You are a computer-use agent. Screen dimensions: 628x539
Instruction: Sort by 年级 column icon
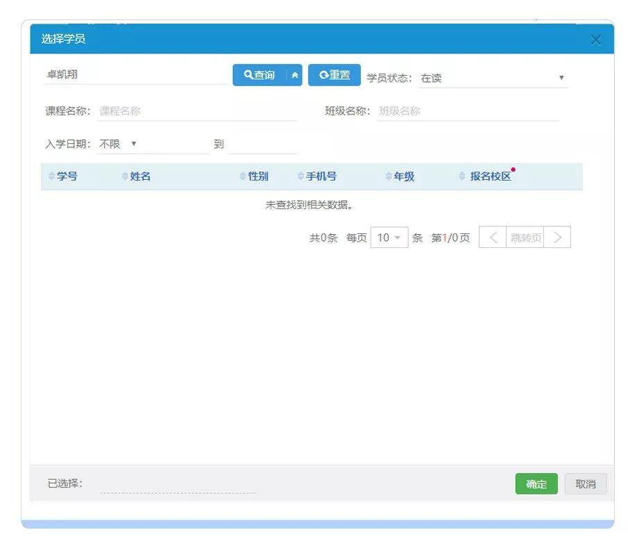(x=389, y=177)
